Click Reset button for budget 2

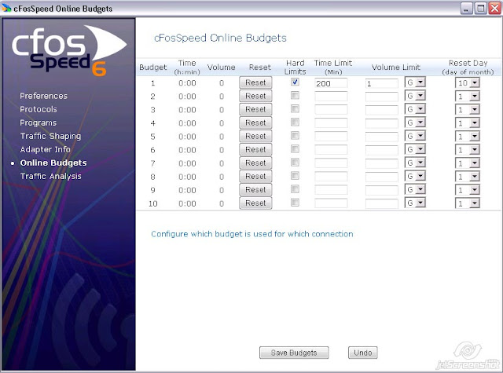(255, 96)
